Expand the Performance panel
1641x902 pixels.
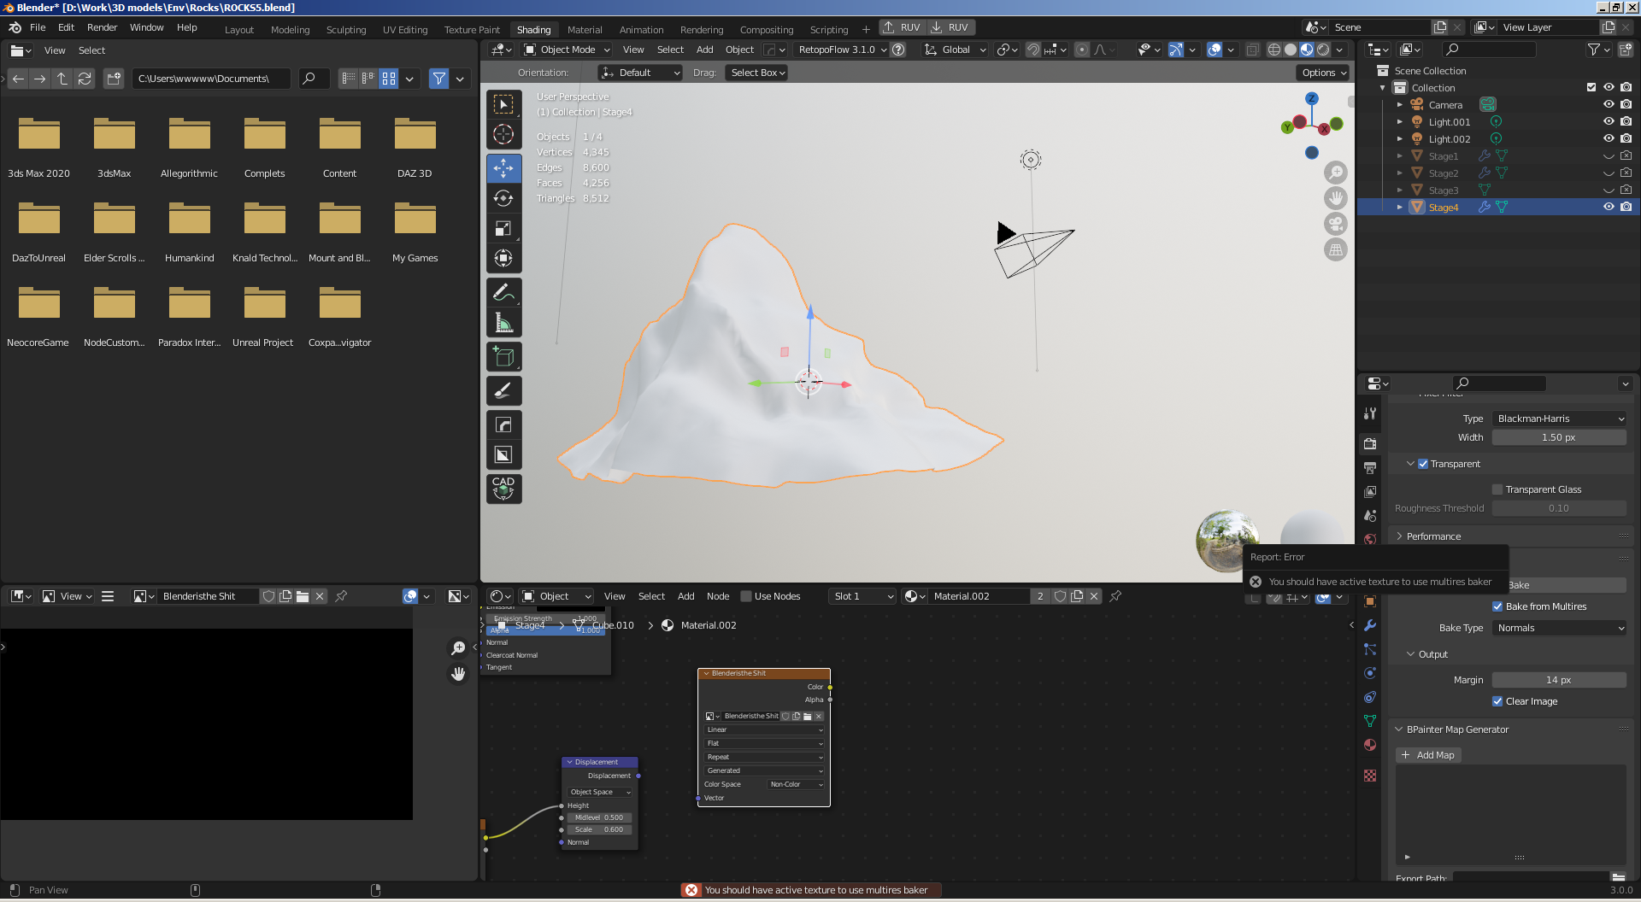pos(1433,536)
